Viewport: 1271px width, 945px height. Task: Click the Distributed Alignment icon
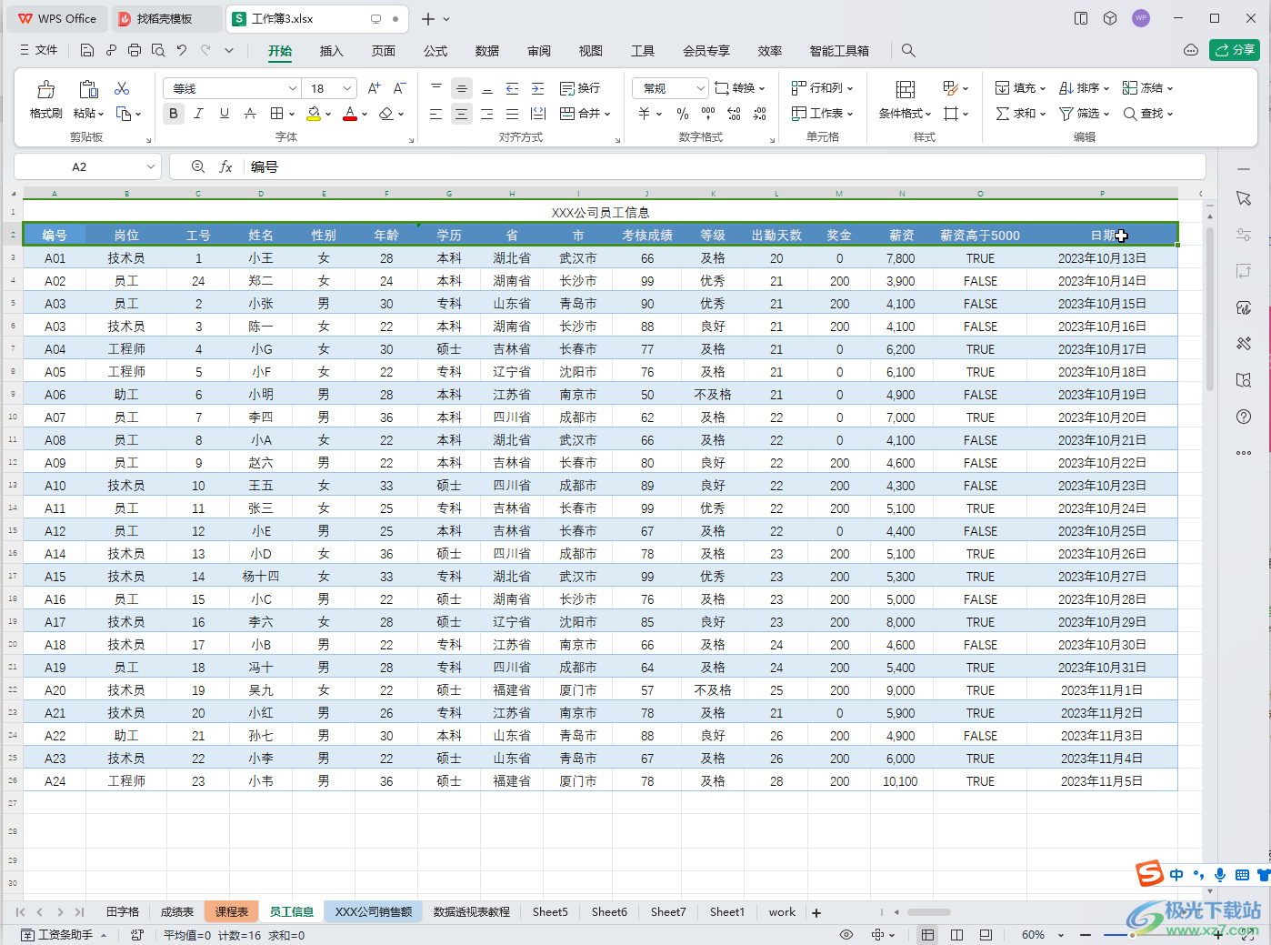(537, 114)
